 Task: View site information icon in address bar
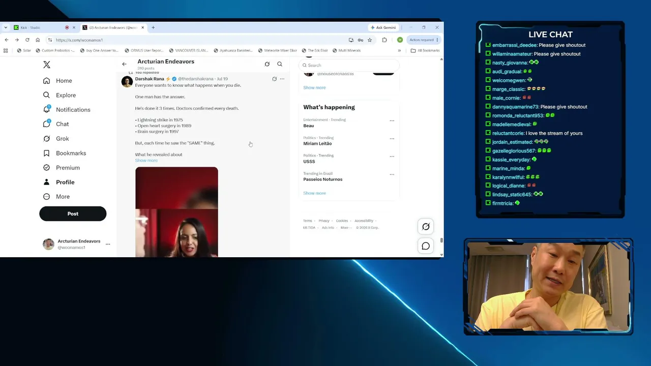point(50,40)
